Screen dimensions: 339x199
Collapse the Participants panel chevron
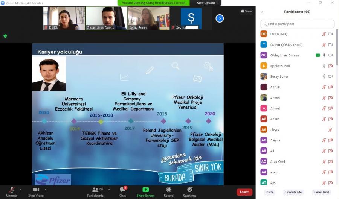pyautogui.click(x=262, y=12)
